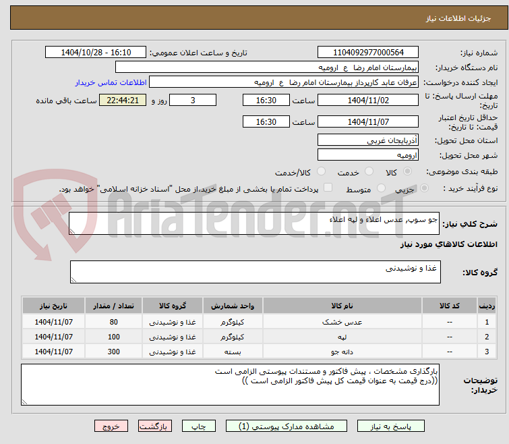509x444 pixels.
Task: Click the price validity time field, 16:30
Action: pos(266,121)
